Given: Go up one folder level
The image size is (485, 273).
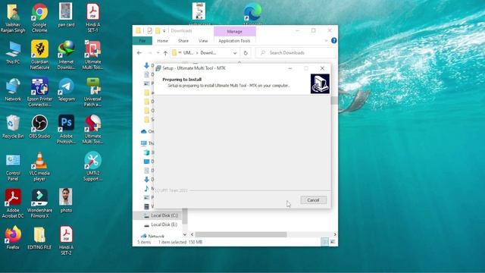Looking at the screenshot, I should [165, 53].
